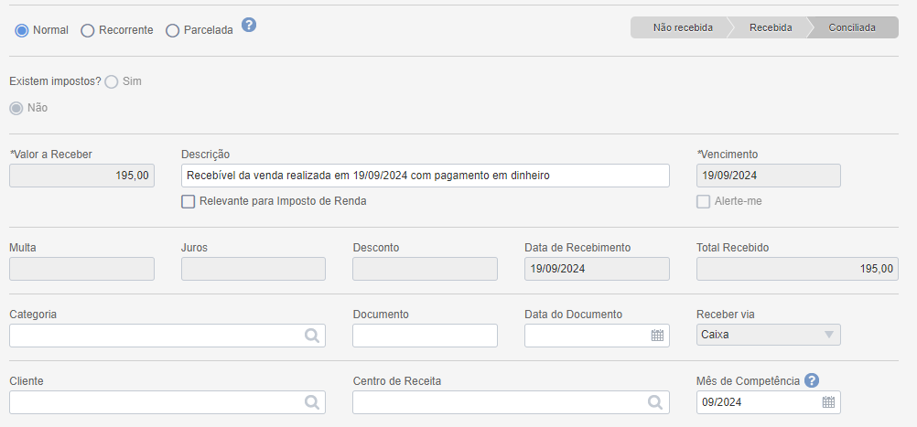Select the Recorrente radio option
The image size is (917, 427).
[87, 30]
